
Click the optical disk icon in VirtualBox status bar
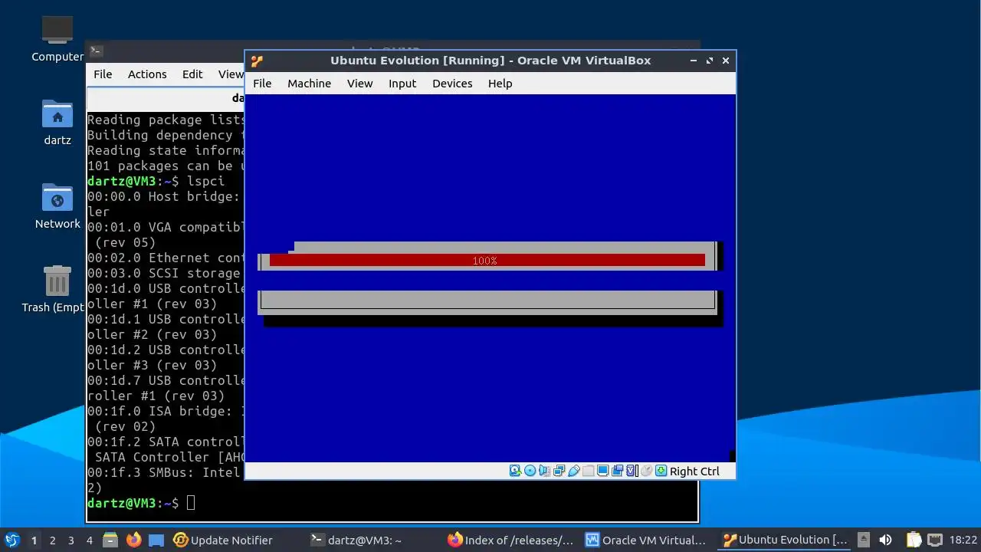click(x=530, y=471)
